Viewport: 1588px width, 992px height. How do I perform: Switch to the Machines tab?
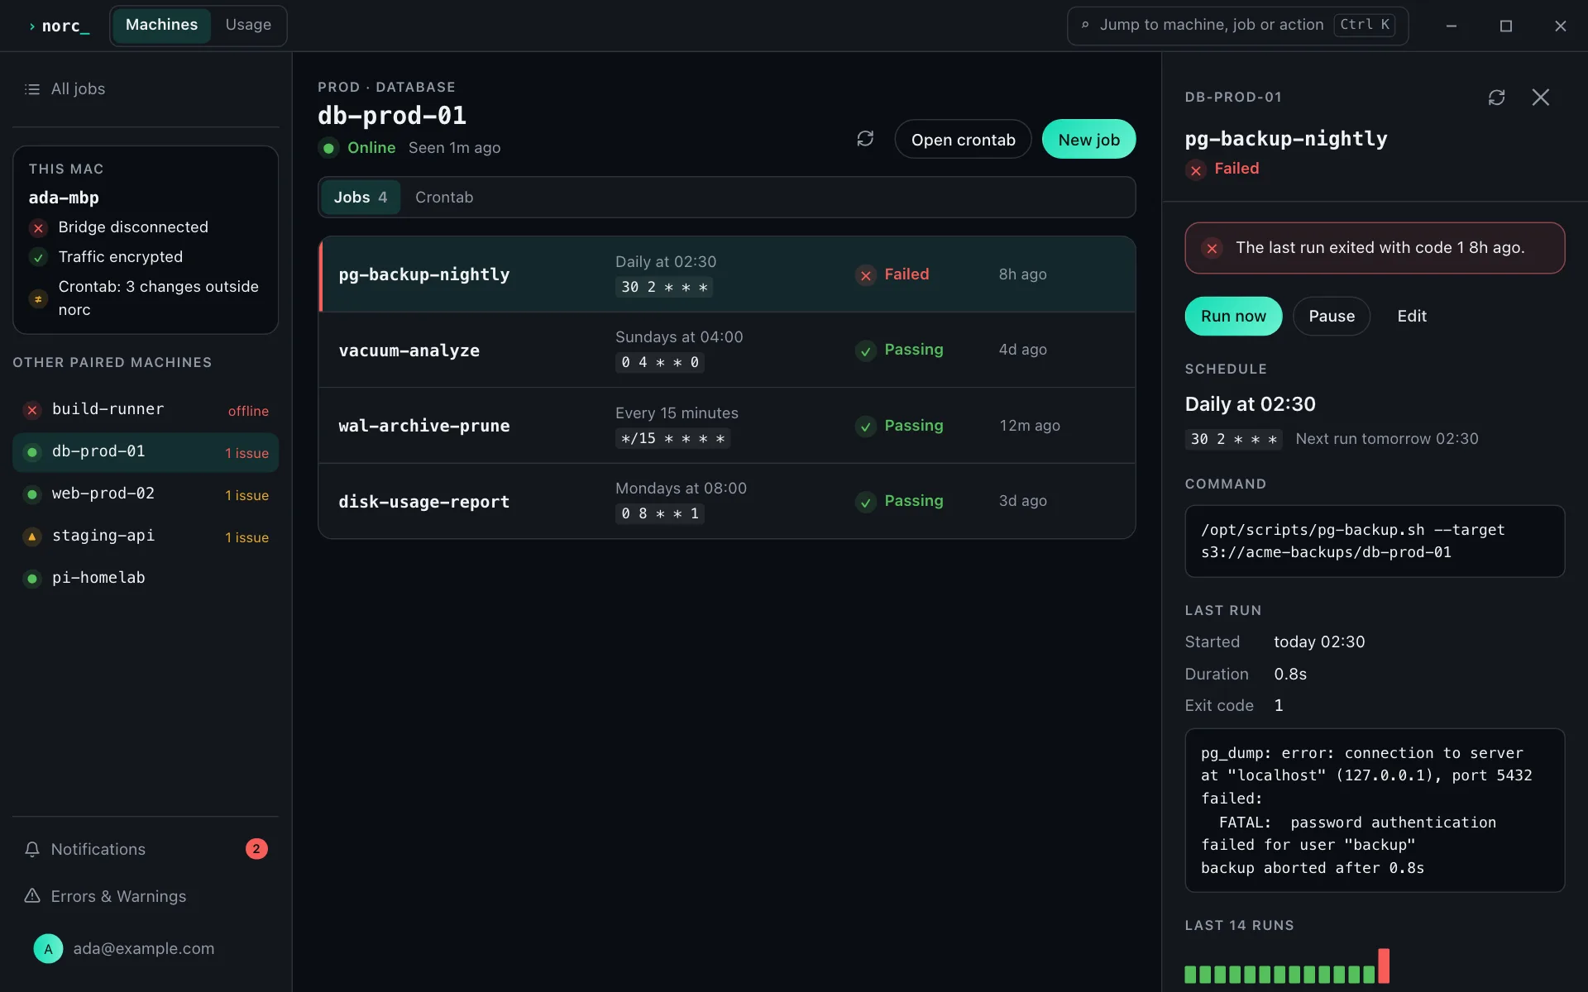[161, 26]
